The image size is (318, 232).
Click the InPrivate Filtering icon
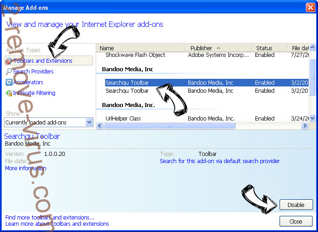click(8, 93)
